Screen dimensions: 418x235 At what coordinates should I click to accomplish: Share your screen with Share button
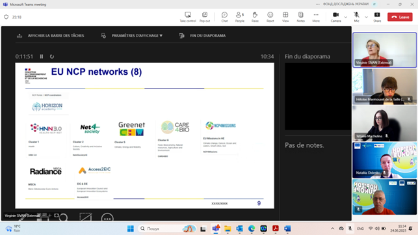pos(377,17)
